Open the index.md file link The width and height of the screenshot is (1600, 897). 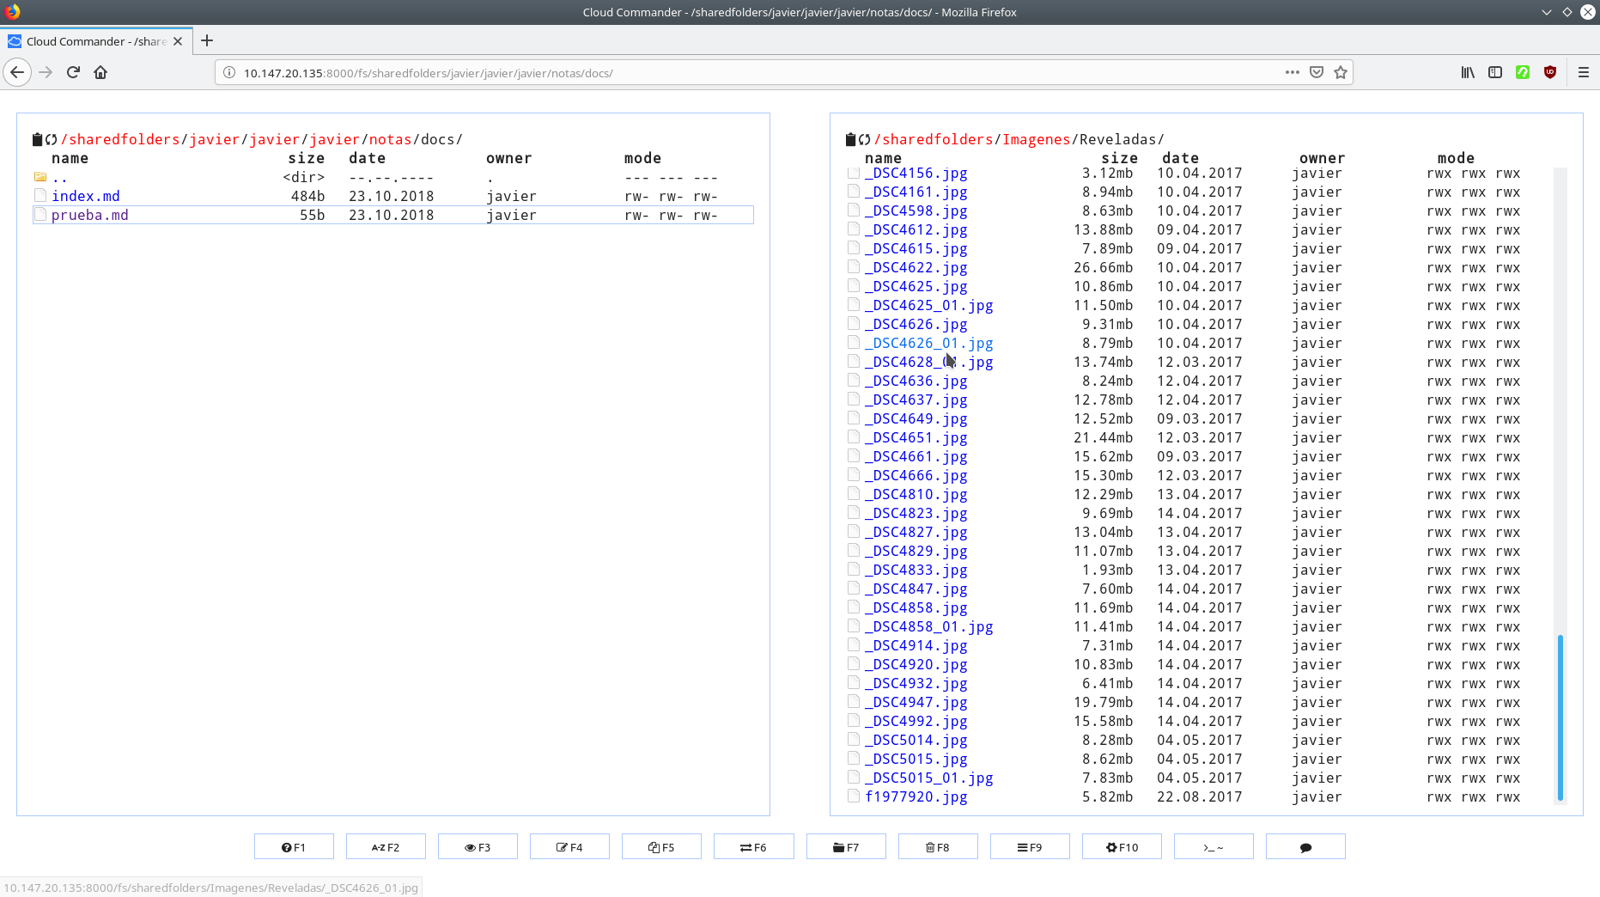coord(86,197)
